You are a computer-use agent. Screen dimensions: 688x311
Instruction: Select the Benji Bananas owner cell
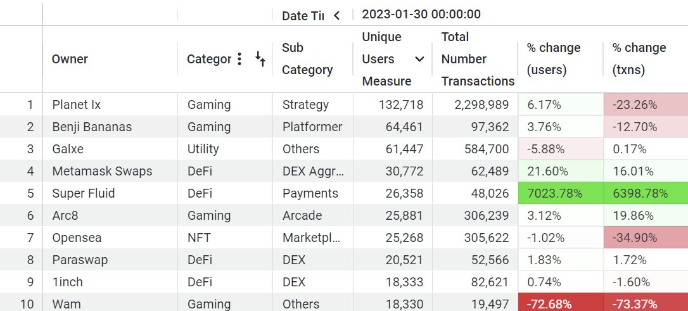[x=110, y=127]
